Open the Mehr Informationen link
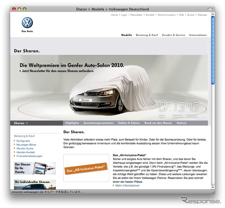 pyautogui.click(x=127, y=186)
